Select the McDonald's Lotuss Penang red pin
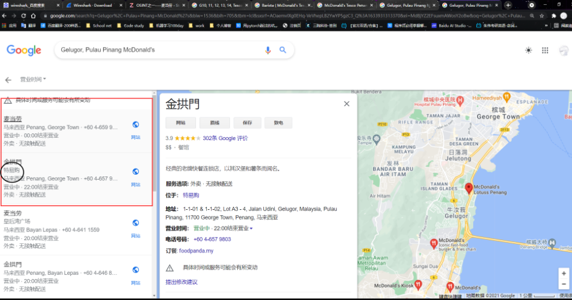Viewport: 572px width, 300px height. tap(469, 188)
